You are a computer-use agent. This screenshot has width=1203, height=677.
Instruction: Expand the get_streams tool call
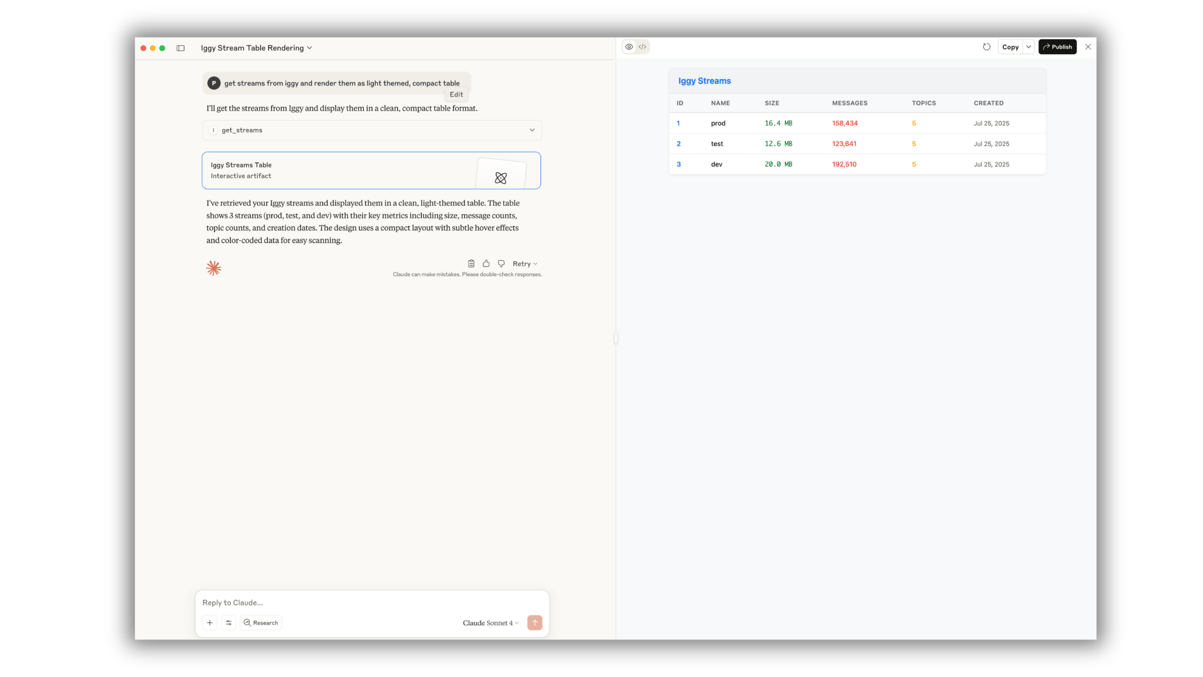[532, 130]
